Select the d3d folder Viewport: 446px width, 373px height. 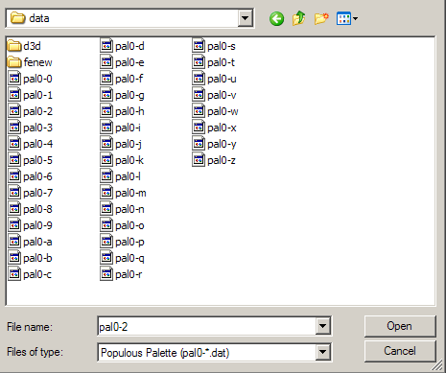(24, 46)
